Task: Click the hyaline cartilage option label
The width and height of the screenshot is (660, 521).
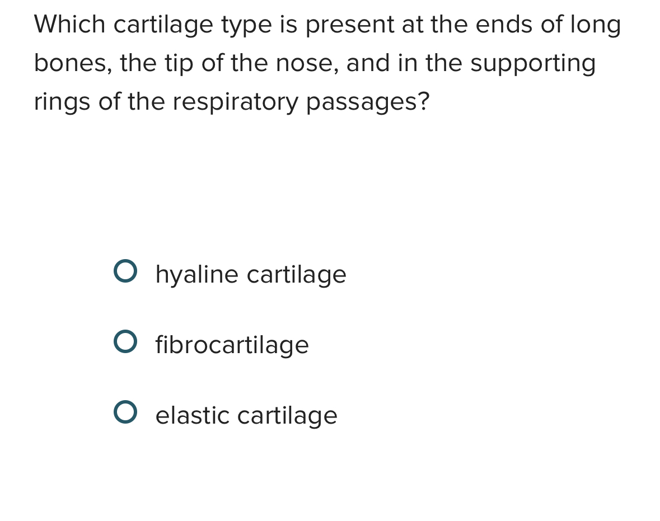Action: pyautogui.click(x=250, y=274)
